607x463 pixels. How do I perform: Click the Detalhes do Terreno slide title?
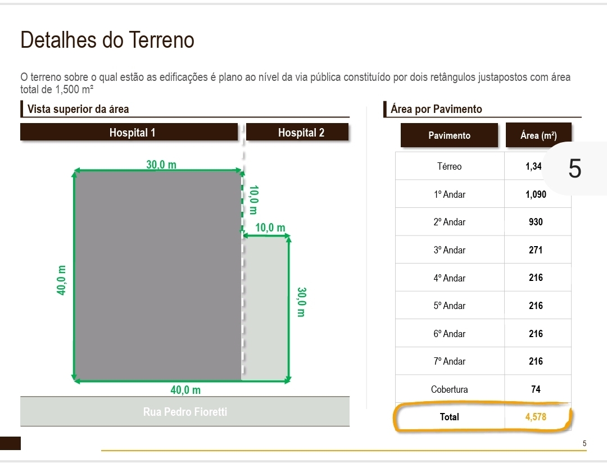107,40
